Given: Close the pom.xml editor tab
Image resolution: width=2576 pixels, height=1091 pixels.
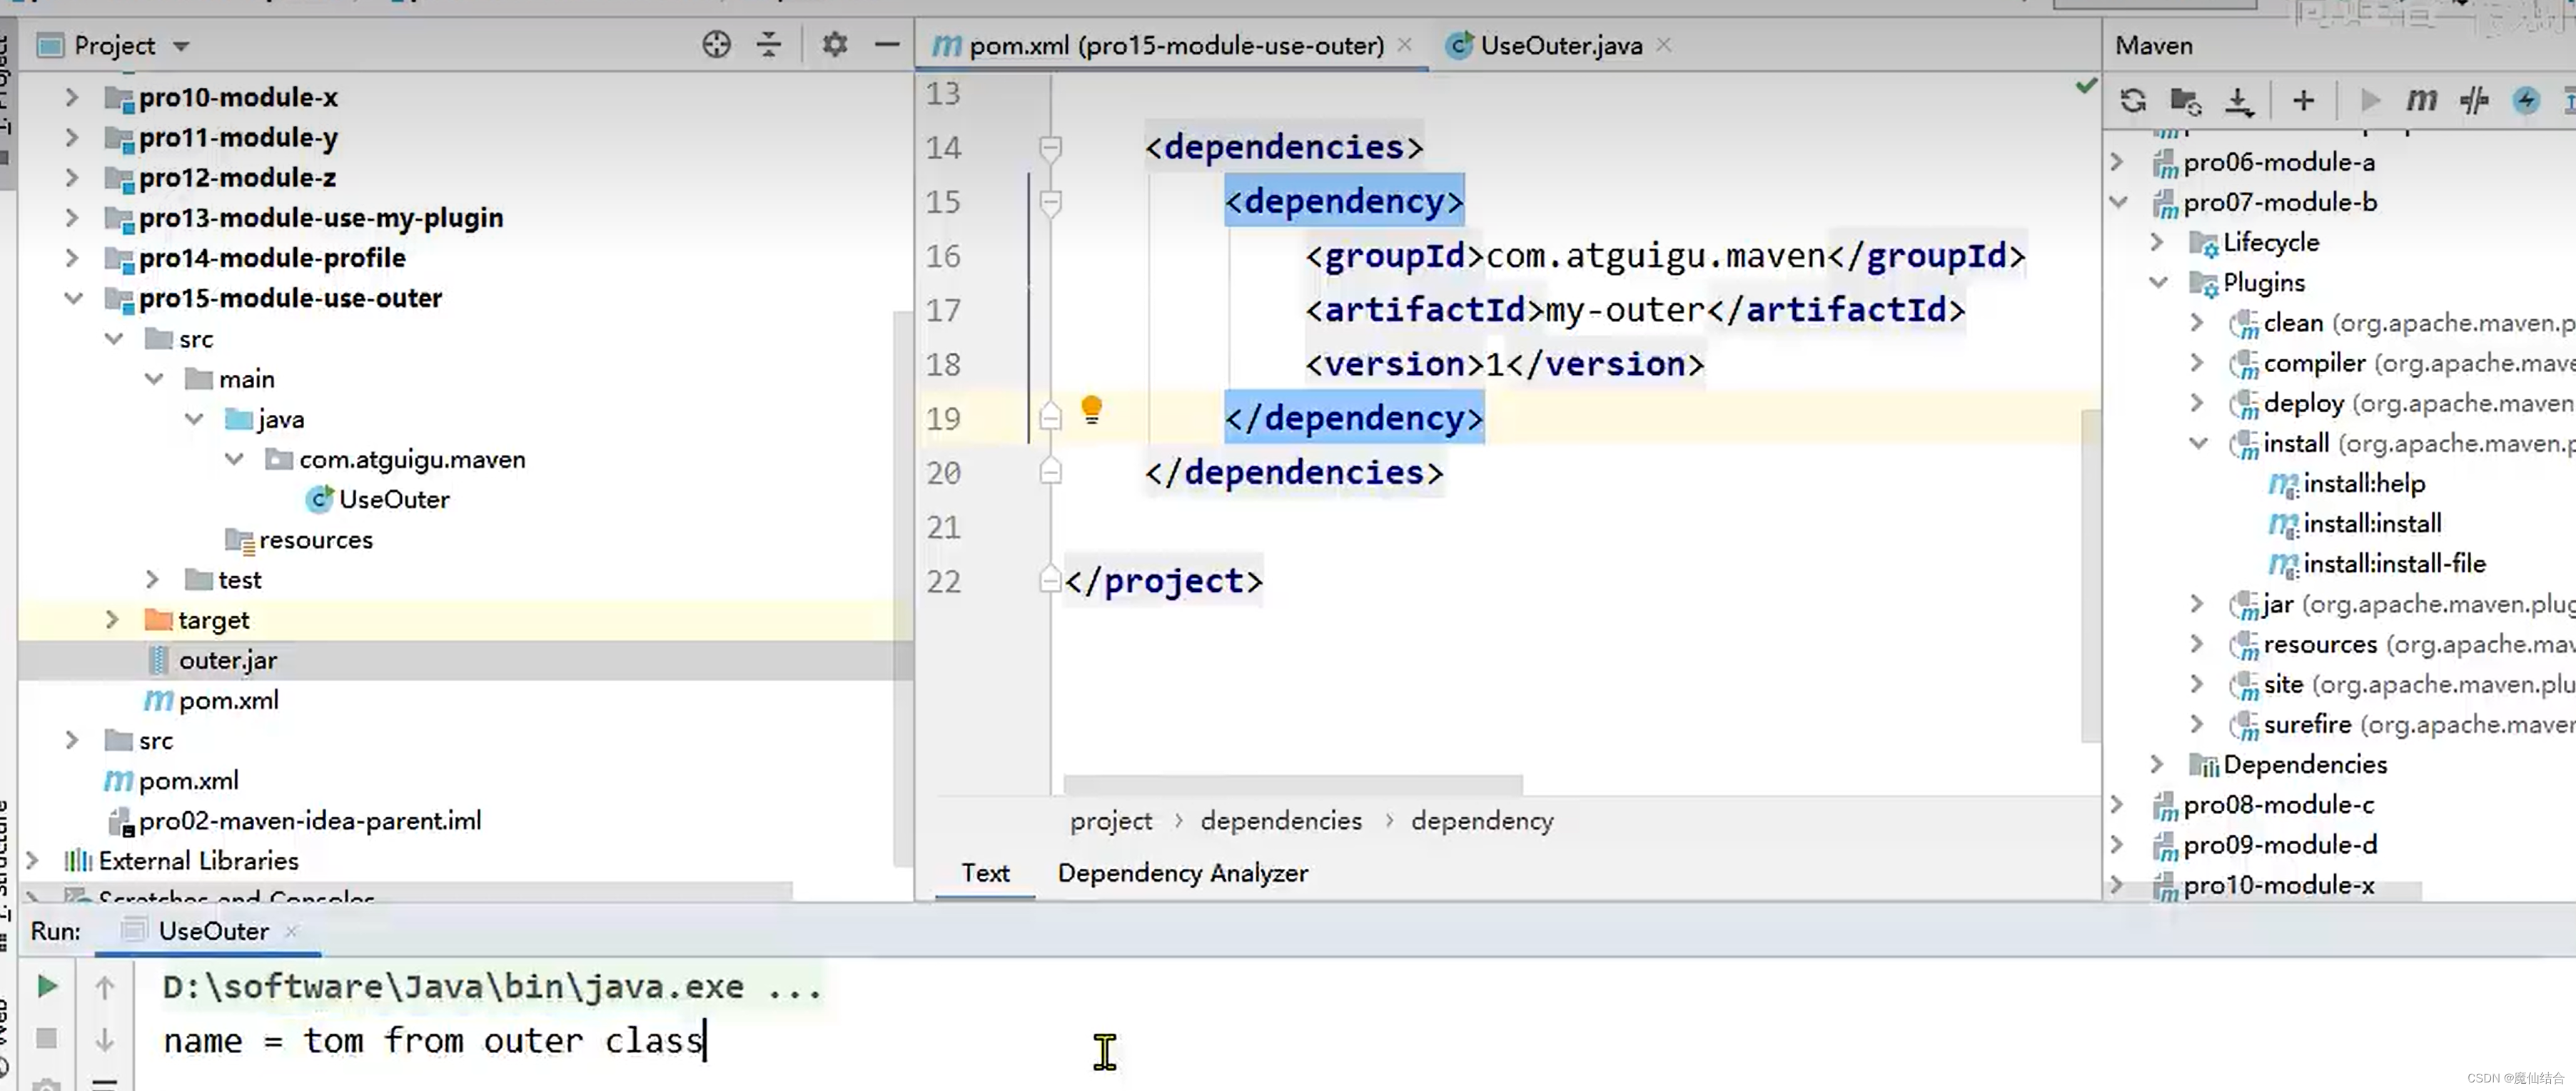Looking at the screenshot, I should coord(1404,44).
